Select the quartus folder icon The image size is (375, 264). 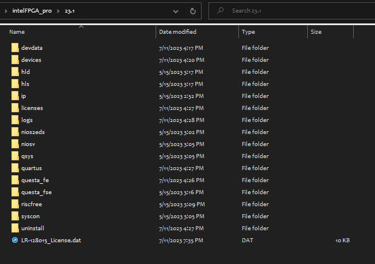point(15,168)
